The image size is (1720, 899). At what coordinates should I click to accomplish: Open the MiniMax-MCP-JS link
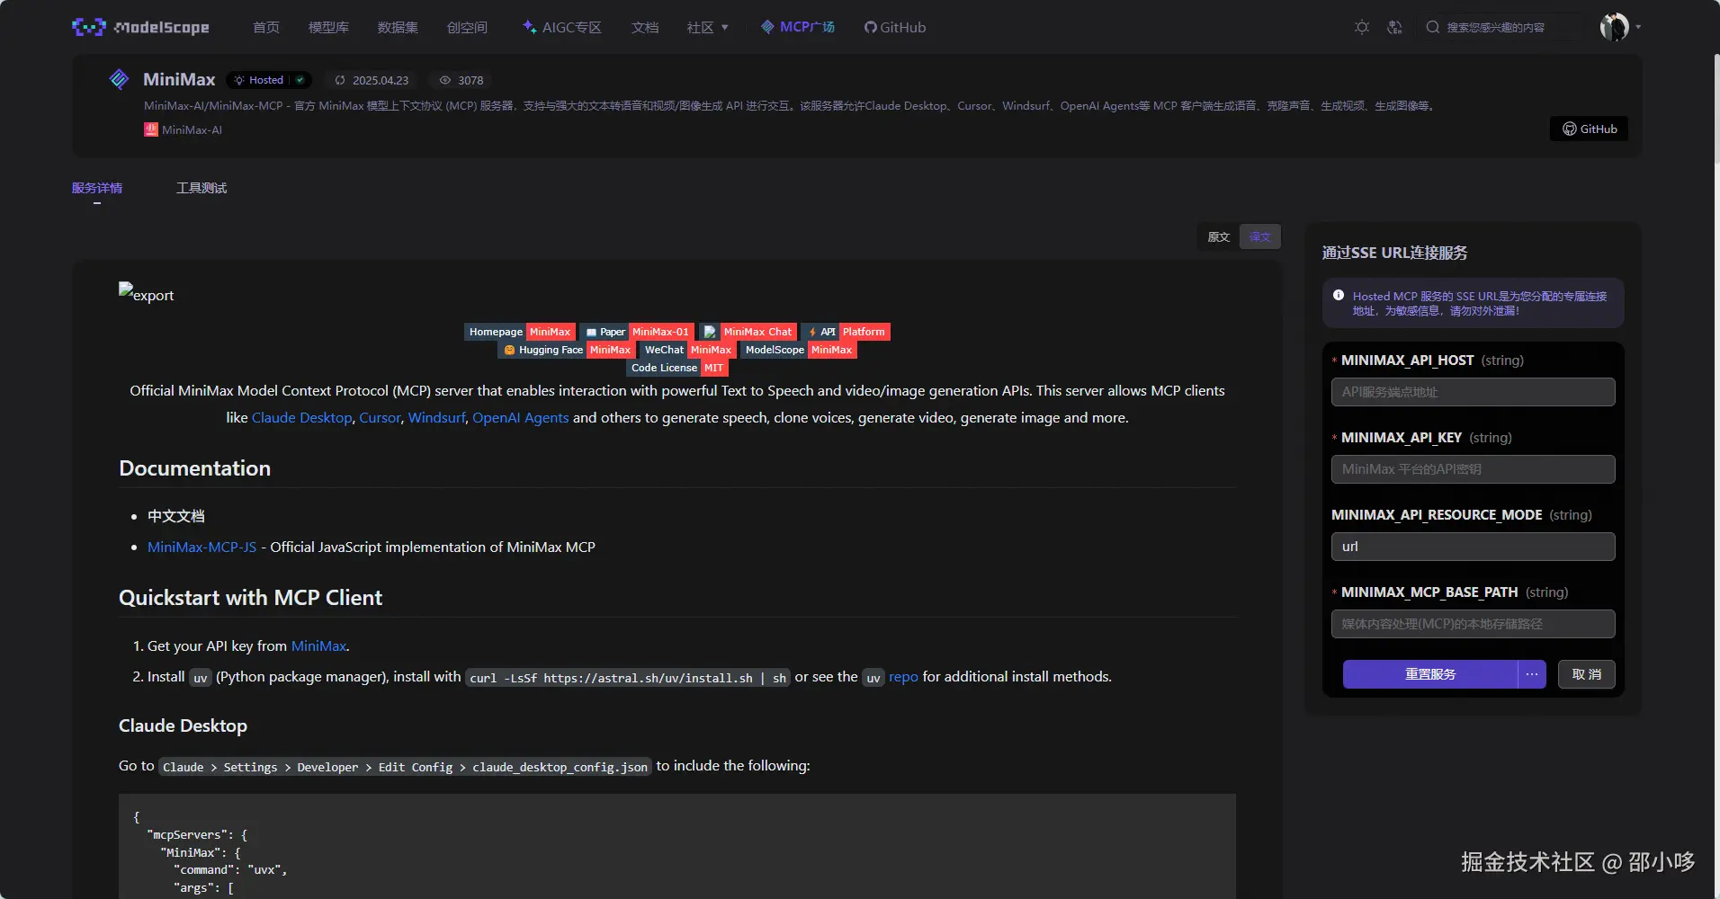[x=202, y=547]
